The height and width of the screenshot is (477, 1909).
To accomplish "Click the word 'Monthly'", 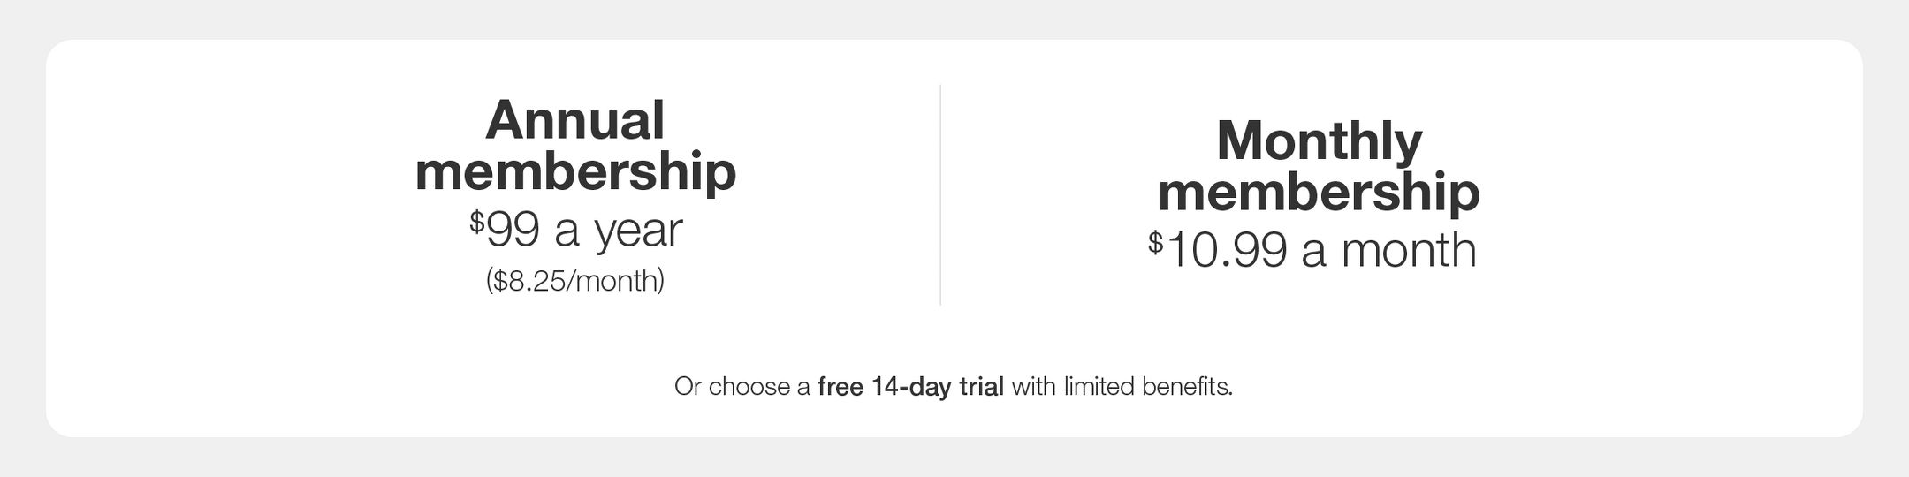I will point(1320,143).
